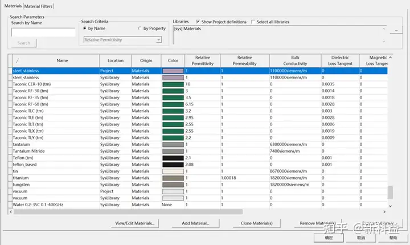Switch to the Materials tab
The height and width of the screenshot is (245, 410).
click(13, 6)
